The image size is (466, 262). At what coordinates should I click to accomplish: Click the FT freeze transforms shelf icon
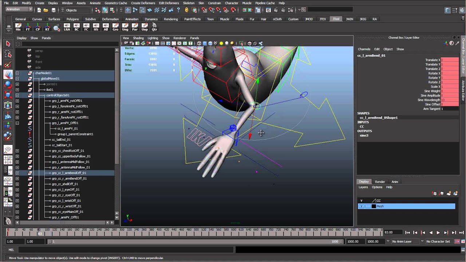[28, 27]
